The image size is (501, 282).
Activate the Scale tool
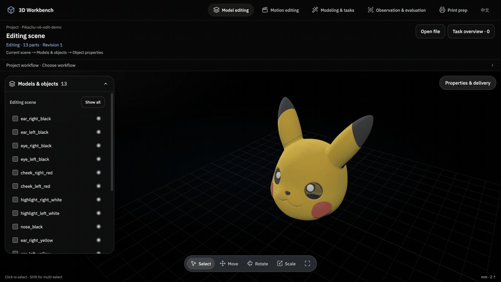click(287, 264)
